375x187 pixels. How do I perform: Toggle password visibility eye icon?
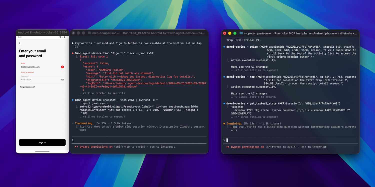point(62,80)
